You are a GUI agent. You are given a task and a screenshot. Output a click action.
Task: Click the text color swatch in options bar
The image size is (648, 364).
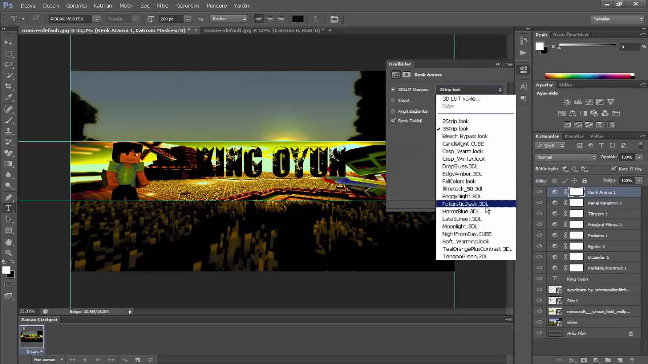[298, 19]
